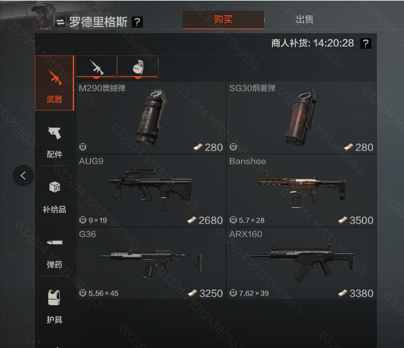Select the SG30烟雾弹 smoke grenade item
404x348 pixels.
pyautogui.click(x=301, y=118)
